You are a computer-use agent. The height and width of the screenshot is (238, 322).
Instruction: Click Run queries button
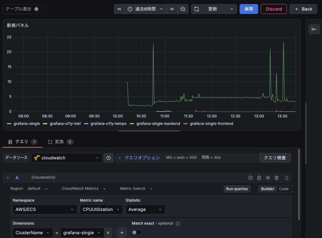click(x=237, y=189)
